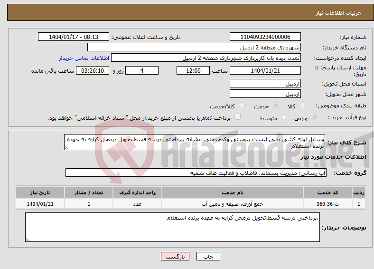
Task: Click the نوع فرآیند خرید label
Action: tap(347, 117)
